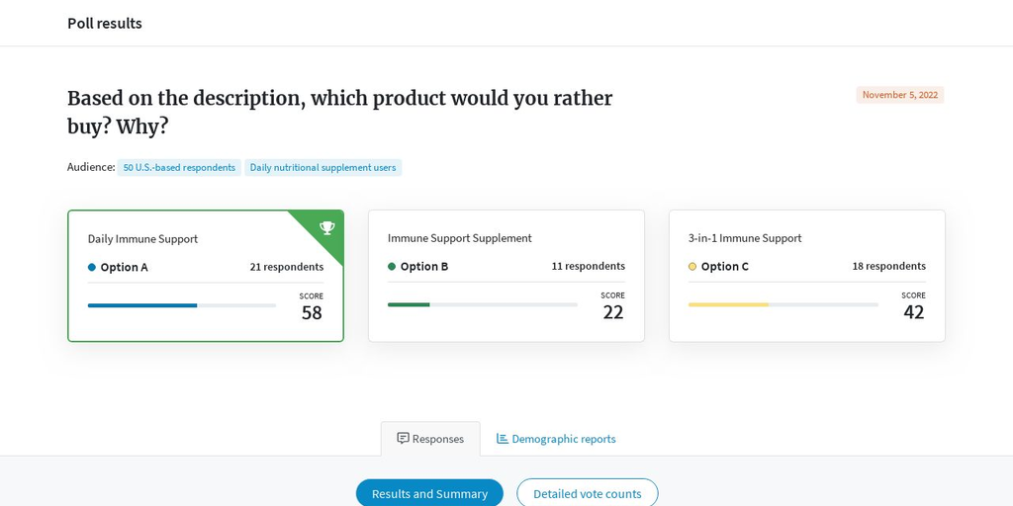Click the trophy winner icon
Image resolution: width=1013 pixels, height=506 pixels.
(326, 227)
